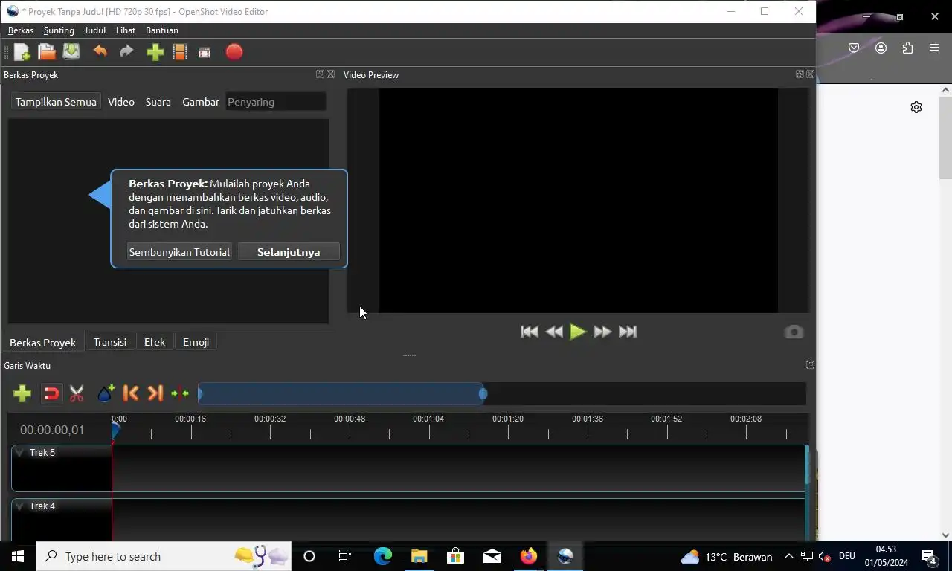This screenshot has width=952, height=571.
Task: Filter project files by Gambar
Action: [201, 102]
